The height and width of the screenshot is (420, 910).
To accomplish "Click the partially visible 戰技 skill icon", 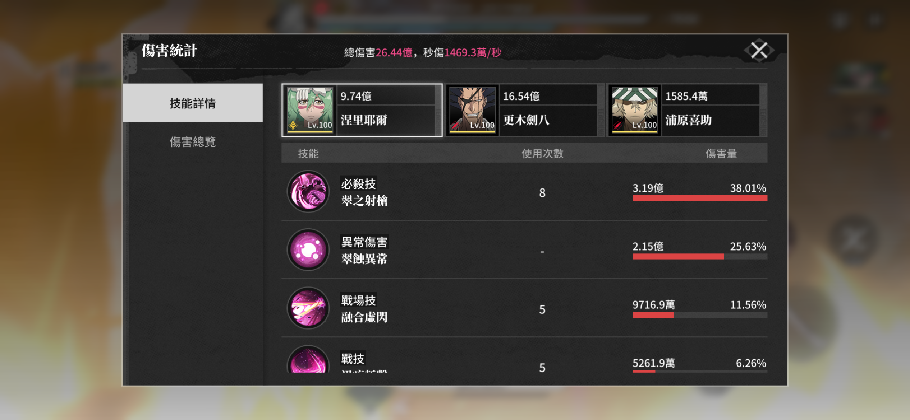I will (308, 359).
